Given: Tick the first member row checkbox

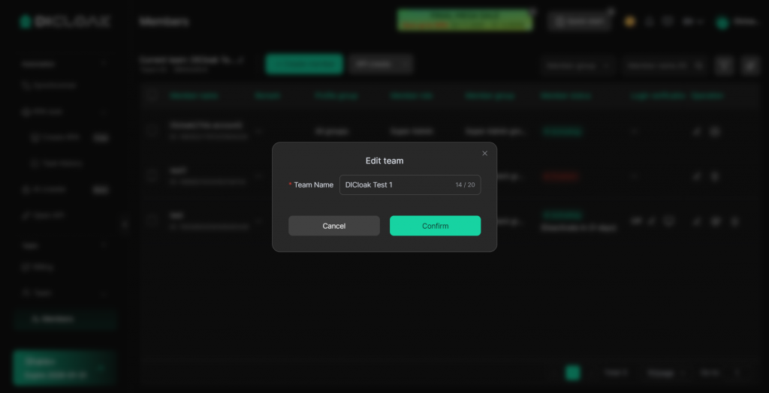Looking at the screenshot, I should coord(152,130).
